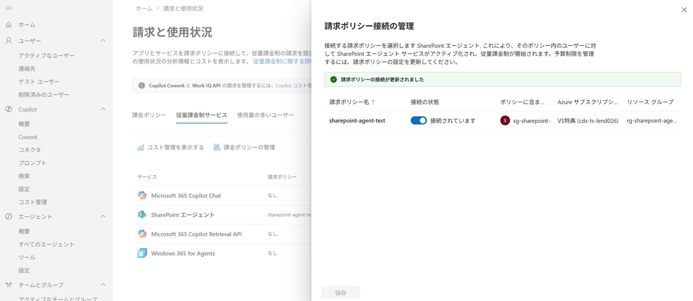This screenshot has width=693, height=301.
Task: Select 従量課金制サービス tab
Action: point(202,115)
